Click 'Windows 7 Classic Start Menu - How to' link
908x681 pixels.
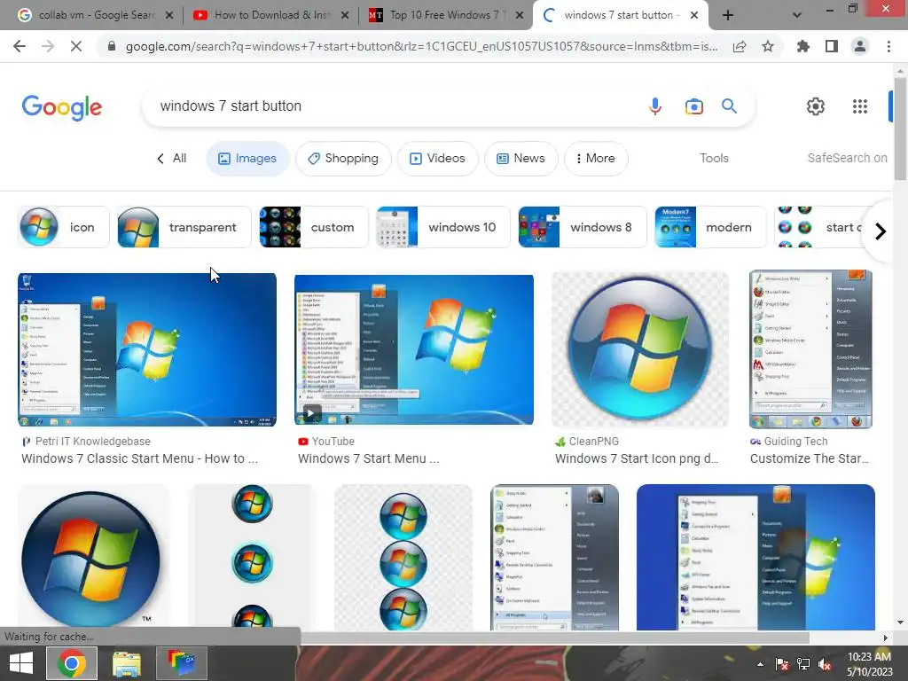[139, 458]
